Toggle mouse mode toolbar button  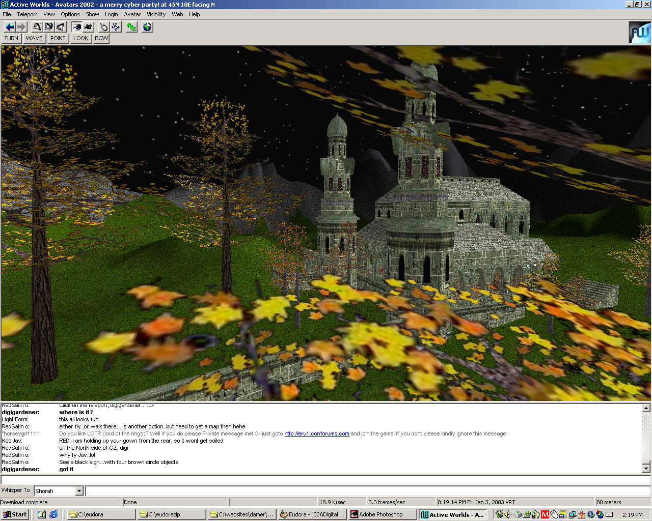(104, 27)
